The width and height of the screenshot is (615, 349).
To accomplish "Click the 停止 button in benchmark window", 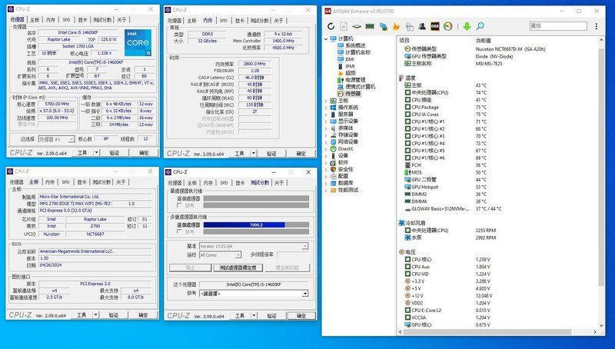I will click(x=190, y=268).
